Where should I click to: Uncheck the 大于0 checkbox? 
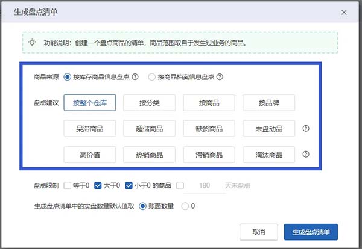pos(97,185)
